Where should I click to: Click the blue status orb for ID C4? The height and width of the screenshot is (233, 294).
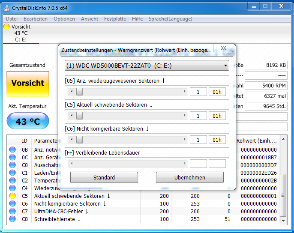click(x=12, y=188)
